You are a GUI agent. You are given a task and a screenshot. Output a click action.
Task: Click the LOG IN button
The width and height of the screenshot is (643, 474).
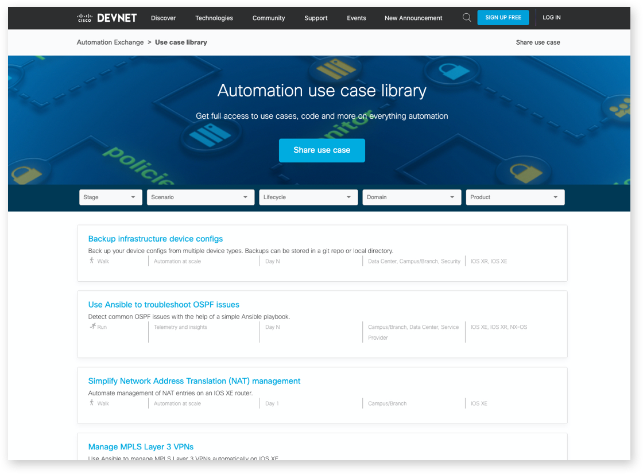(551, 17)
